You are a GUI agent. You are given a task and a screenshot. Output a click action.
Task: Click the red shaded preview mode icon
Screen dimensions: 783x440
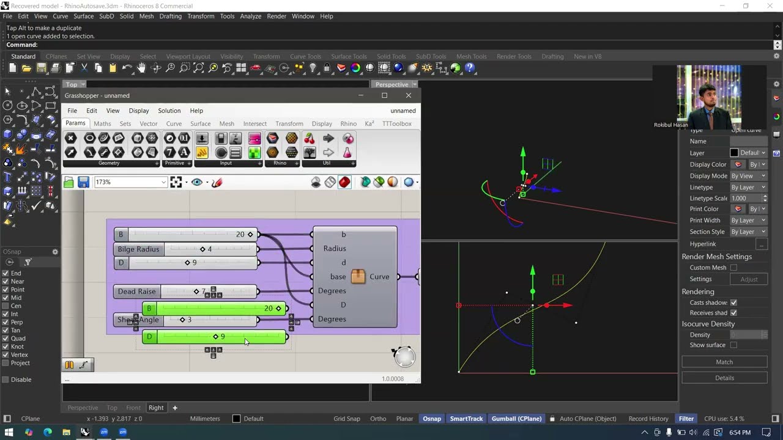(x=344, y=182)
